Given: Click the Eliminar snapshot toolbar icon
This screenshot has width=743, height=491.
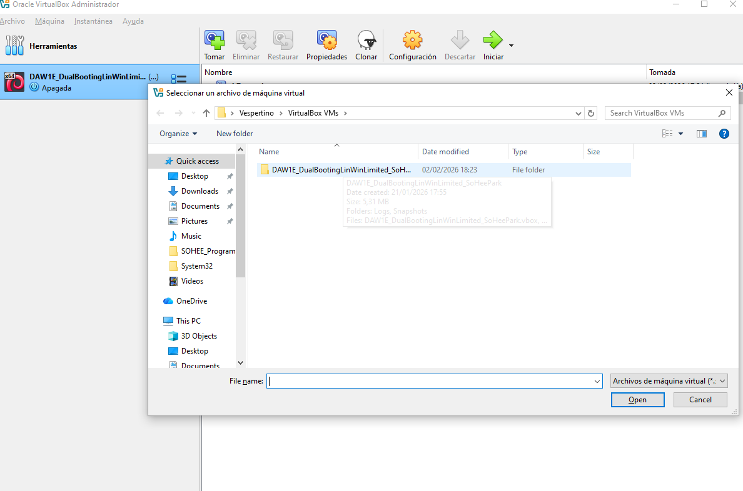Looking at the screenshot, I should point(246,40).
